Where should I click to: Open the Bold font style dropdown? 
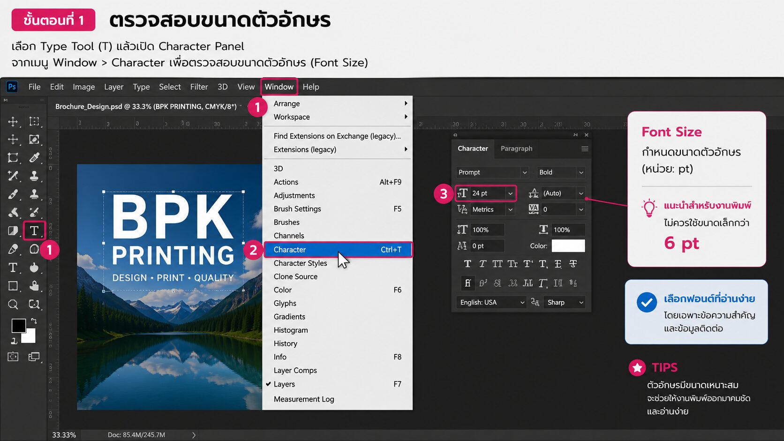581,172
